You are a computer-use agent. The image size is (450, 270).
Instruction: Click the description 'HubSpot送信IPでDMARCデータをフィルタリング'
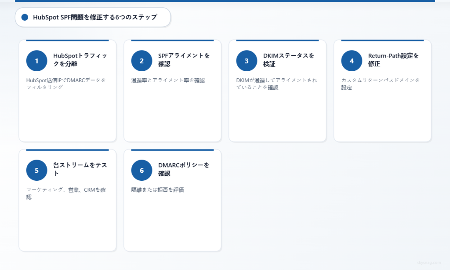click(x=66, y=84)
